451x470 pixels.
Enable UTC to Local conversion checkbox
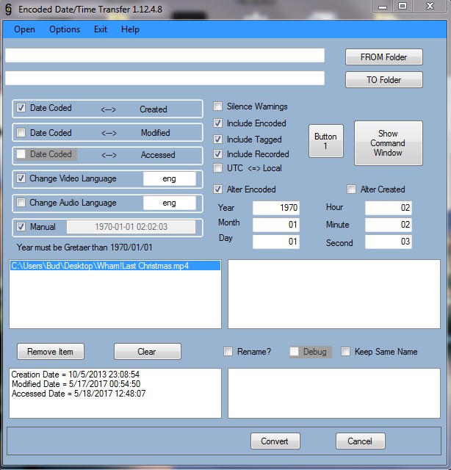[218, 168]
